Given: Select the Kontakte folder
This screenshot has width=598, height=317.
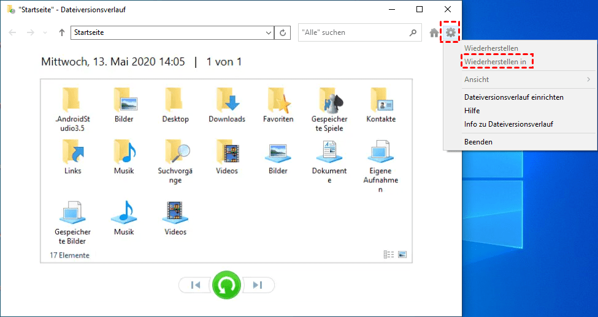Looking at the screenshot, I should pos(381,100).
